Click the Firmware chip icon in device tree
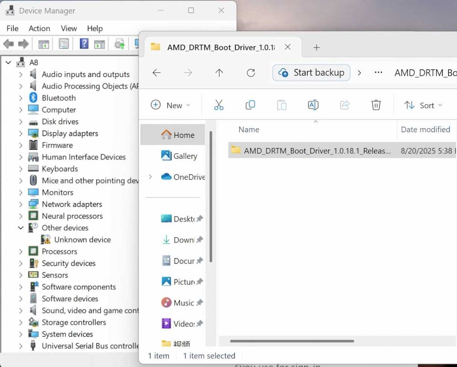The image size is (457, 367). pyautogui.click(x=33, y=145)
